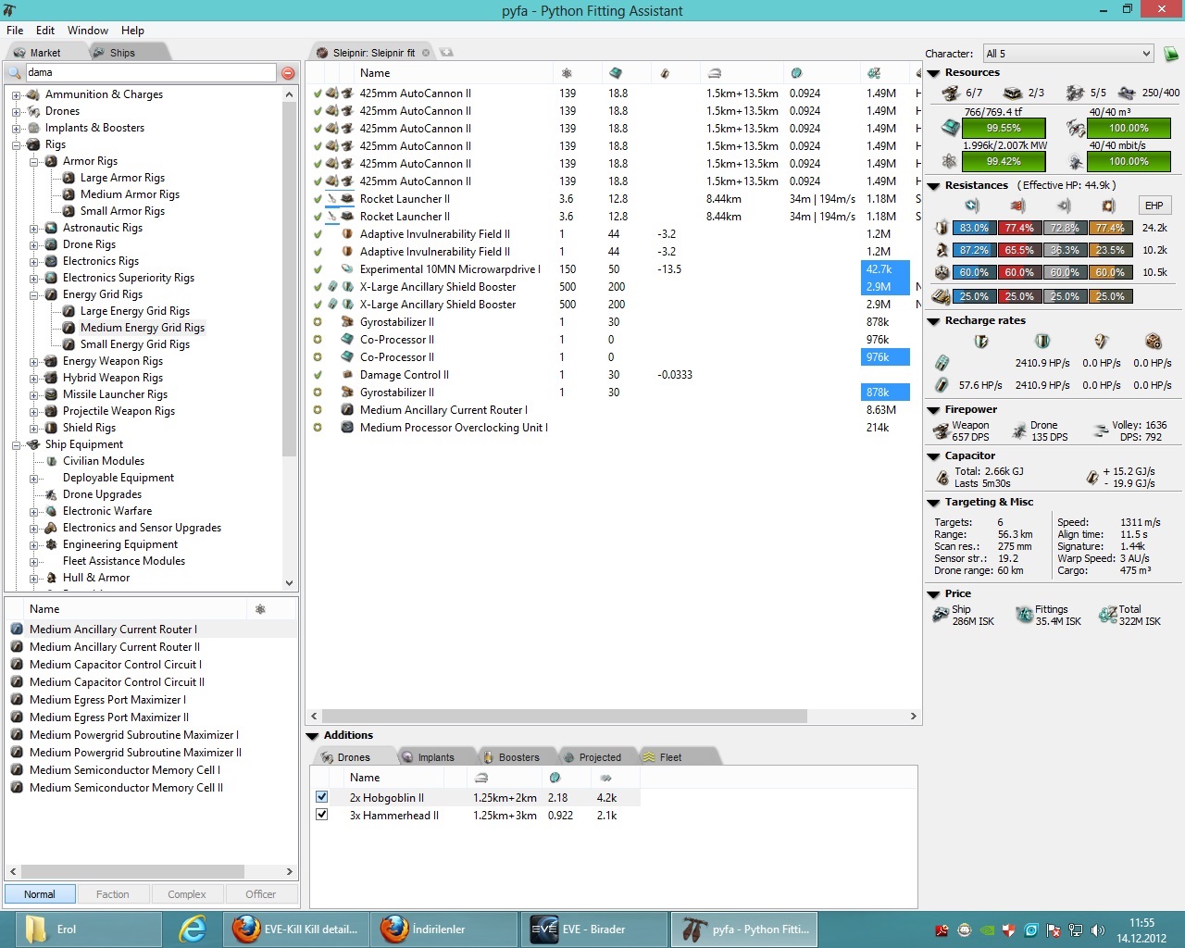Viewport: 1185px width, 948px height.
Task: Switch to the Projected tab
Action: pyautogui.click(x=599, y=757)
